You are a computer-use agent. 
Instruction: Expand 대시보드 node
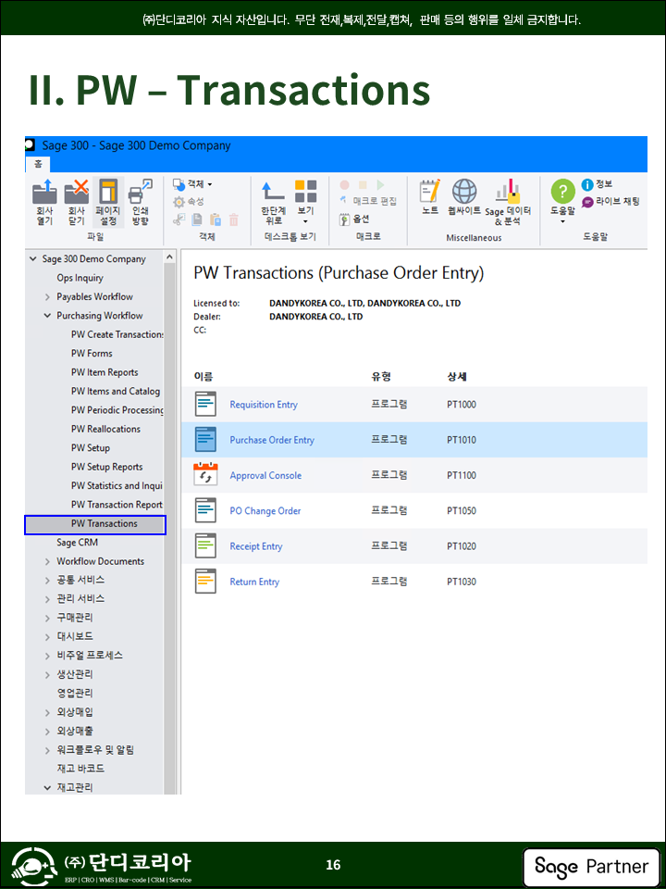47,637
